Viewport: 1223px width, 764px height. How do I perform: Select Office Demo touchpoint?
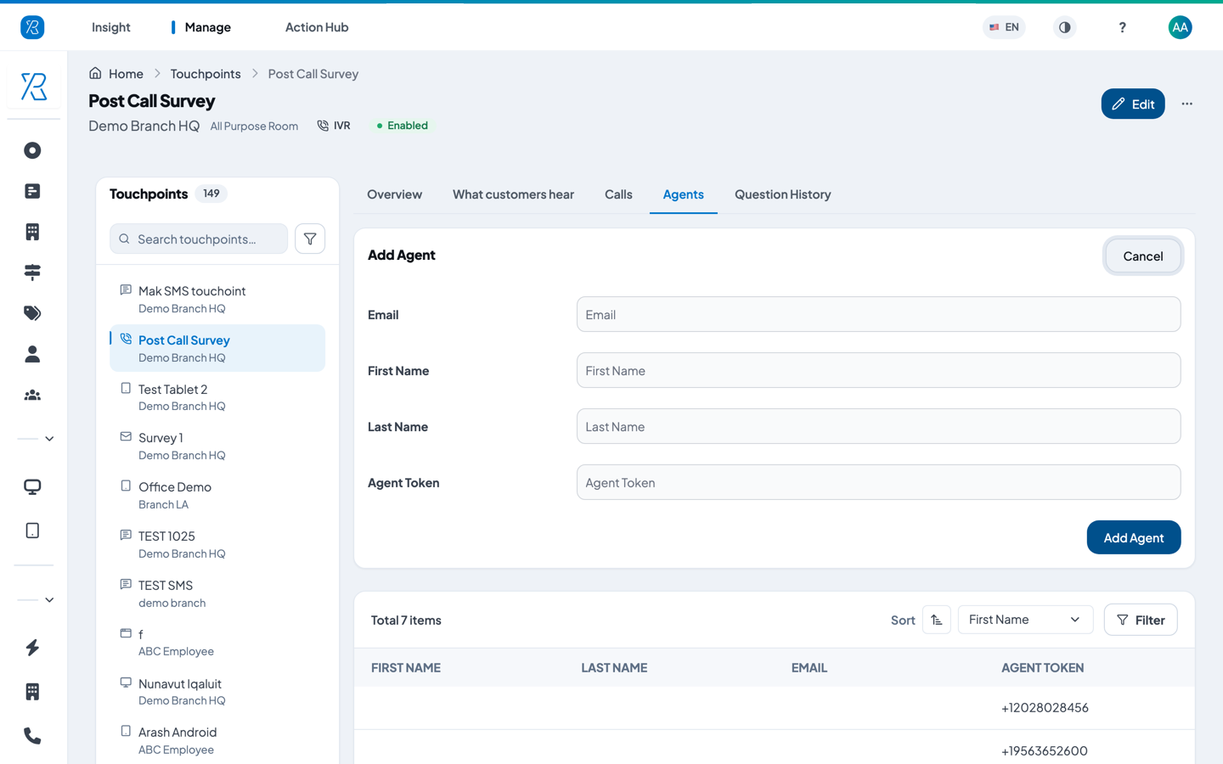coord(217,495)
